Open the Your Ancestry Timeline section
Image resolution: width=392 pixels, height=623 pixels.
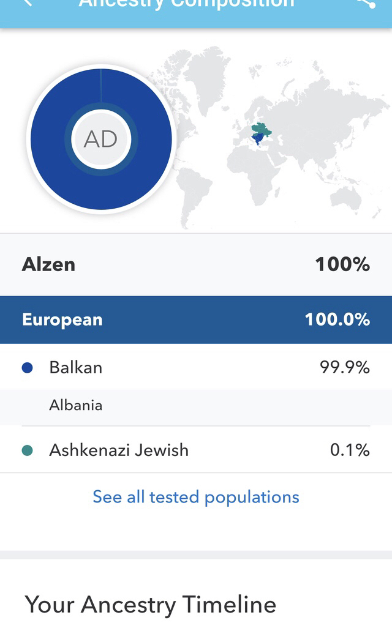(151, 605)
